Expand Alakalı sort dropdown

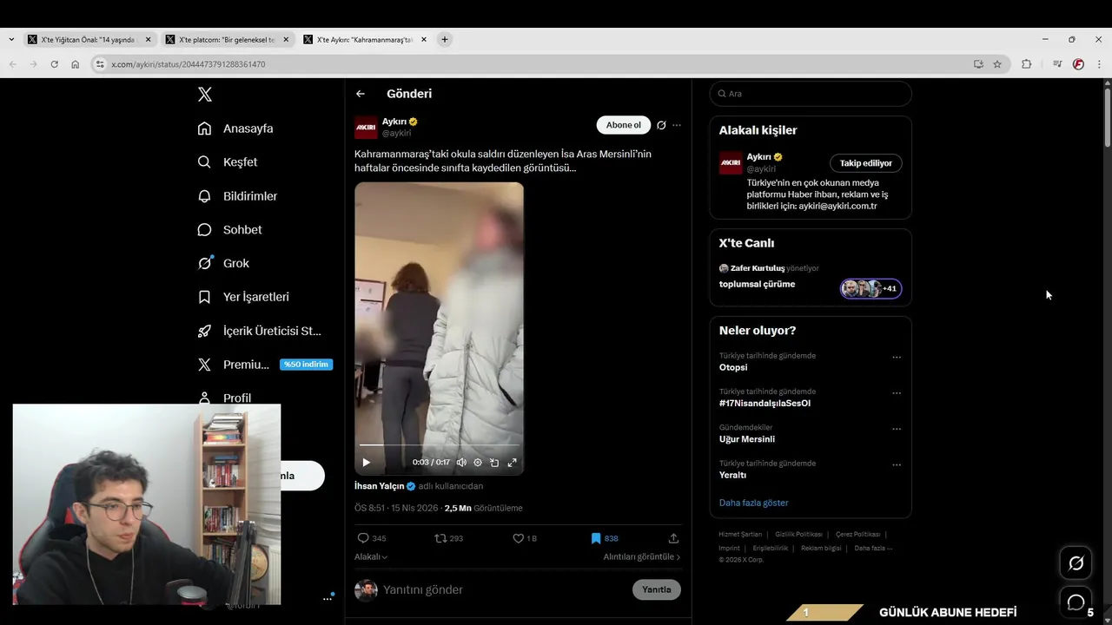pos(371,556)
